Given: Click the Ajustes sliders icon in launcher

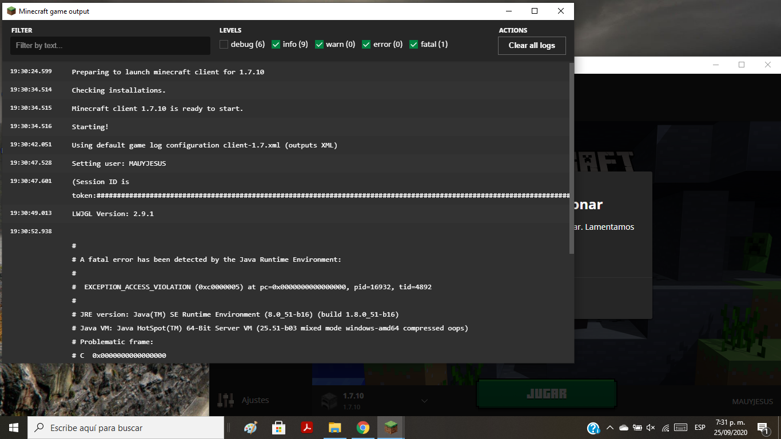Looking at the screenshot, I should [x=226, y=400].
